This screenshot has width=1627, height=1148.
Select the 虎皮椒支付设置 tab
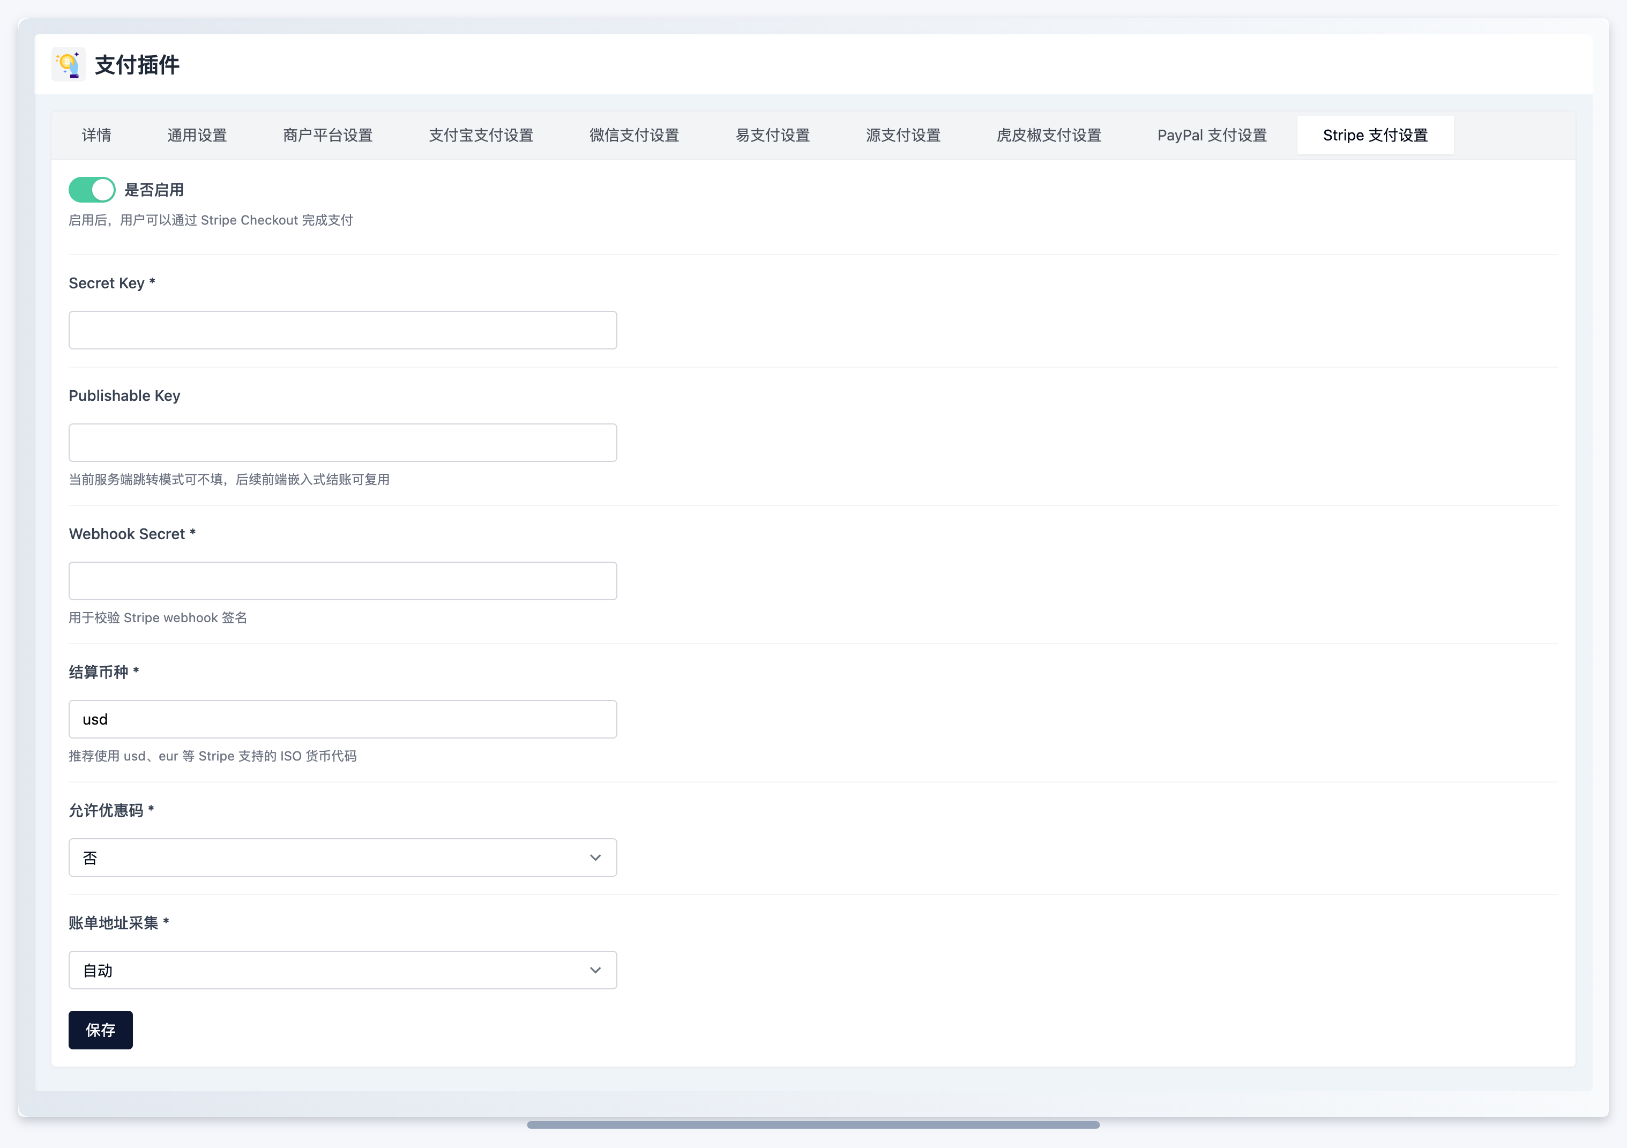click(1049, 136)
